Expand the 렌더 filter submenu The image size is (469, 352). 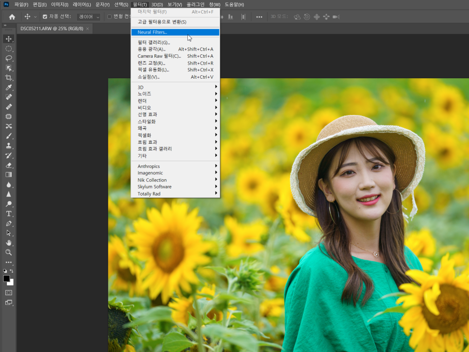pos(175,101)
